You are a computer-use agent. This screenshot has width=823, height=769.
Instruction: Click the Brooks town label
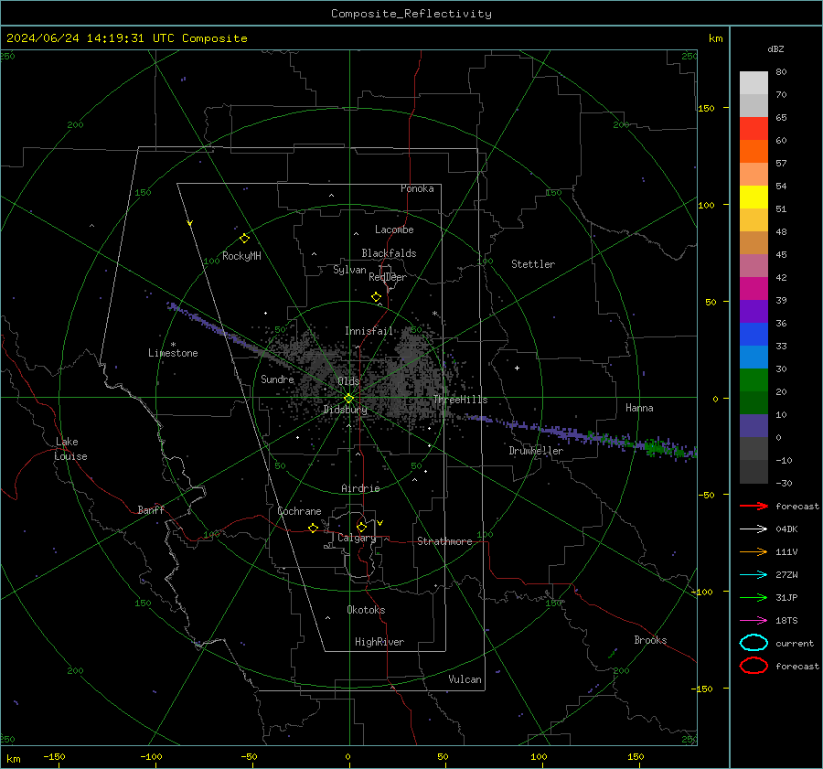650,640
